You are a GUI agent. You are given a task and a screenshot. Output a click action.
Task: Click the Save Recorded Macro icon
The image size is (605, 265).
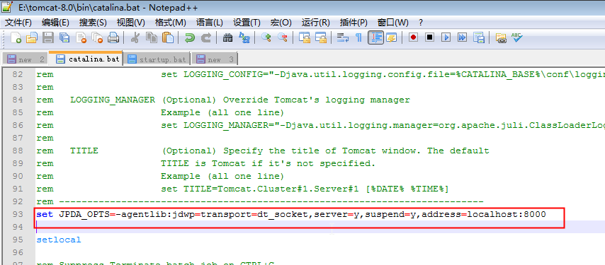coord(478,37)
